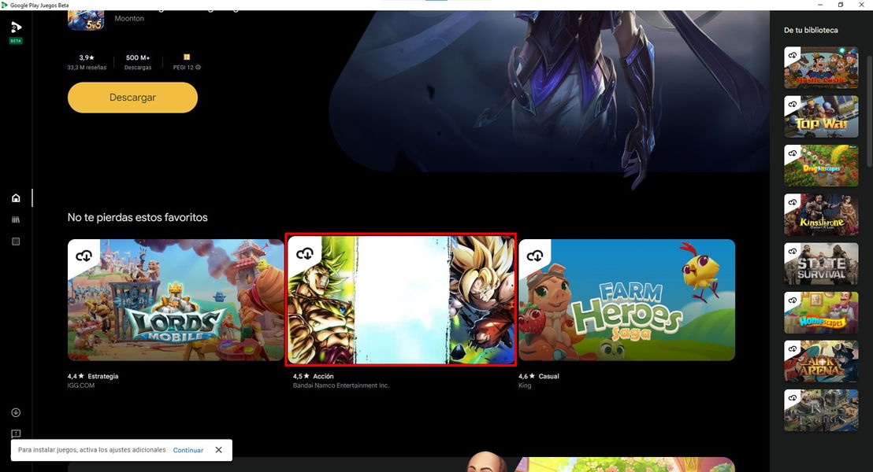This screenshot has width=873, height=472.
Task: Click the "IGG.COM" publisher name
Action: (80, 385)
